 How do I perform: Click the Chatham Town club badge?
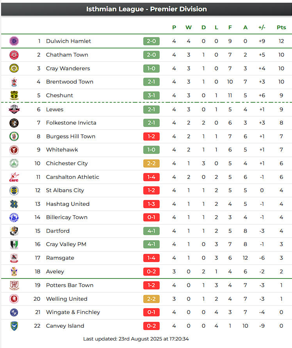tap(14, 55)
